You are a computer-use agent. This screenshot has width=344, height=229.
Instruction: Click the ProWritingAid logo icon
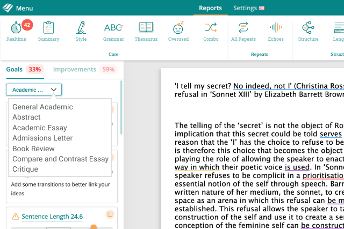coord(8,8)
